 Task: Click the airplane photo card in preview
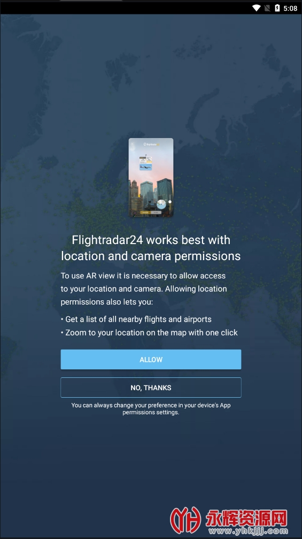click(x=145, y=167)
